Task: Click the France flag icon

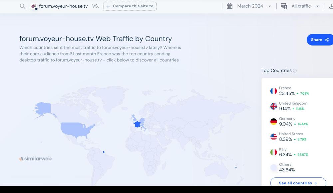Action: [x=273, y=91]
